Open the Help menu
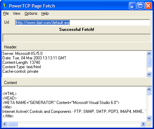 point(45,13)
